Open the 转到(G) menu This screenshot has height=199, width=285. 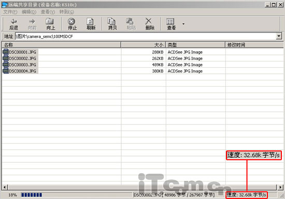click(x=67, y=12)
